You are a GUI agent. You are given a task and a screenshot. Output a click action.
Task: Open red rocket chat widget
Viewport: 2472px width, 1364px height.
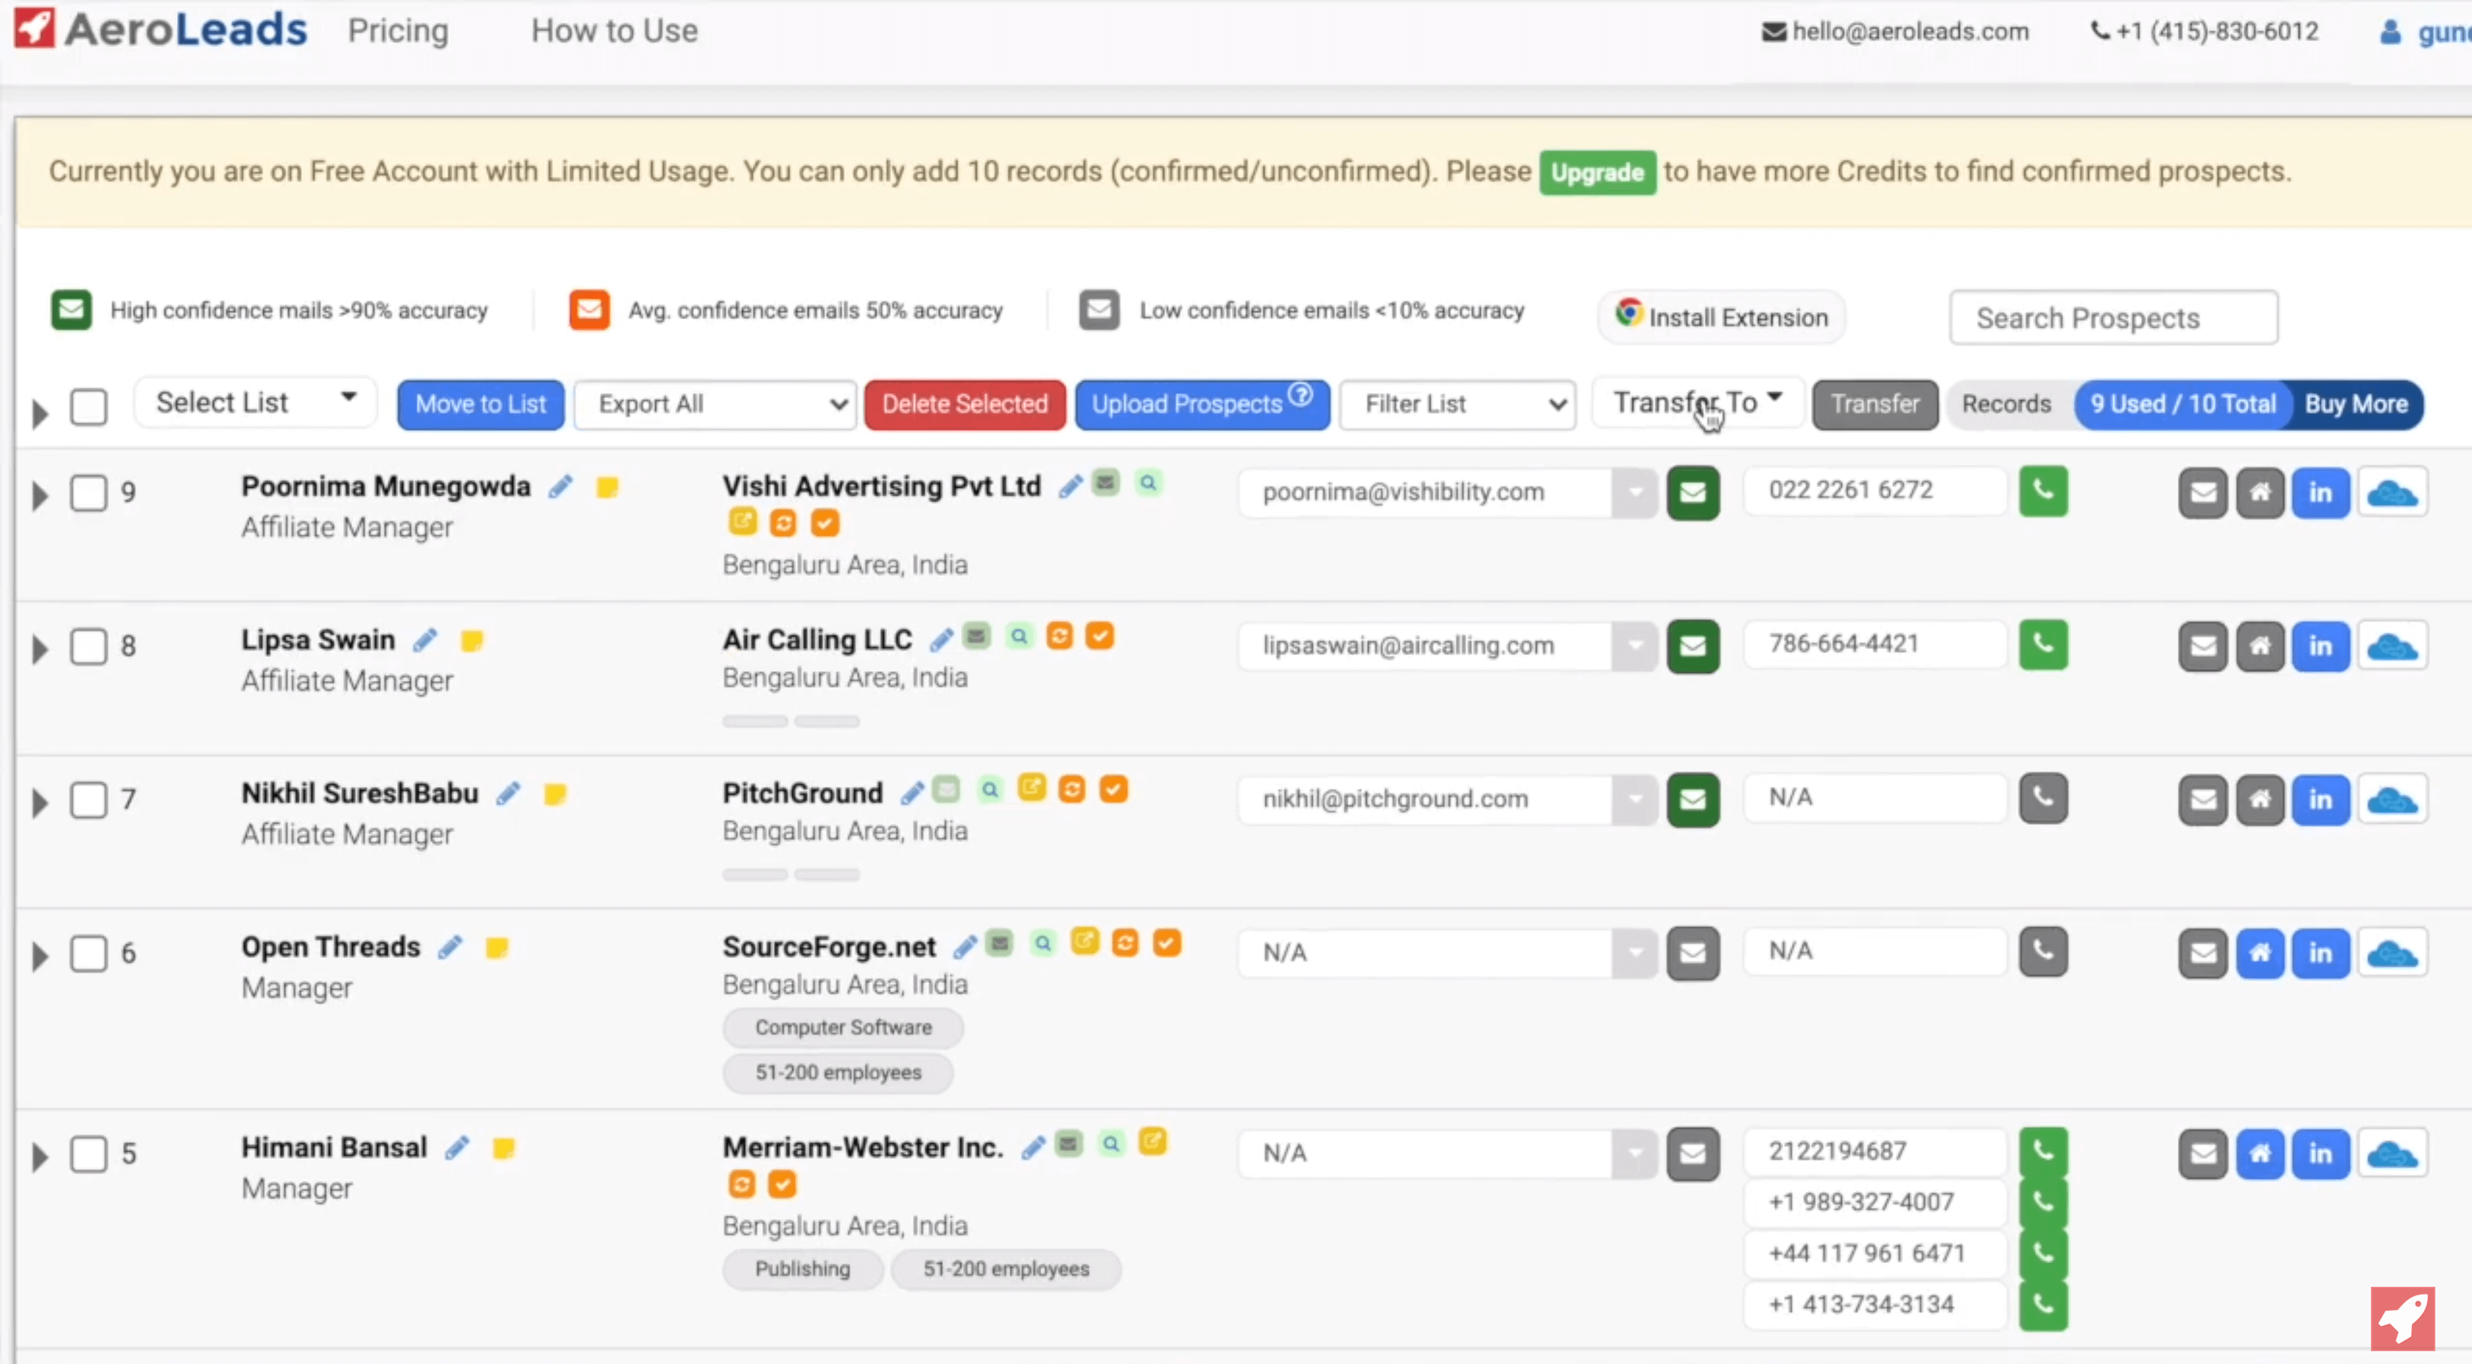click(x=2402, y=1318)
